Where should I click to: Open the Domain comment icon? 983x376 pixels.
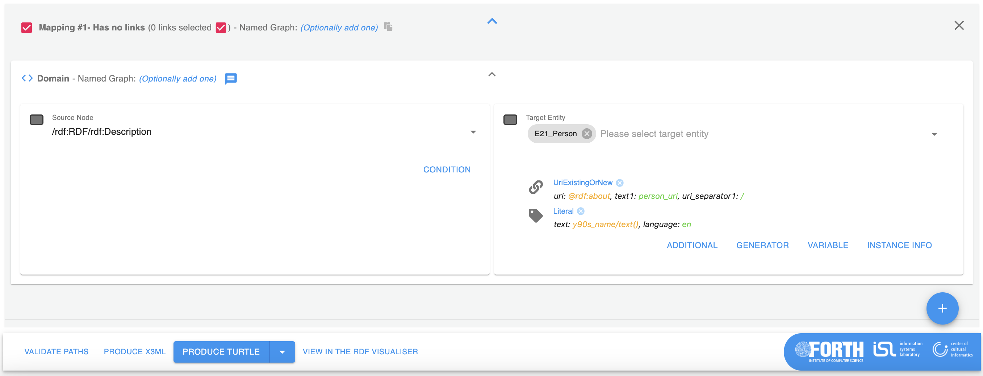click(230, 79)
